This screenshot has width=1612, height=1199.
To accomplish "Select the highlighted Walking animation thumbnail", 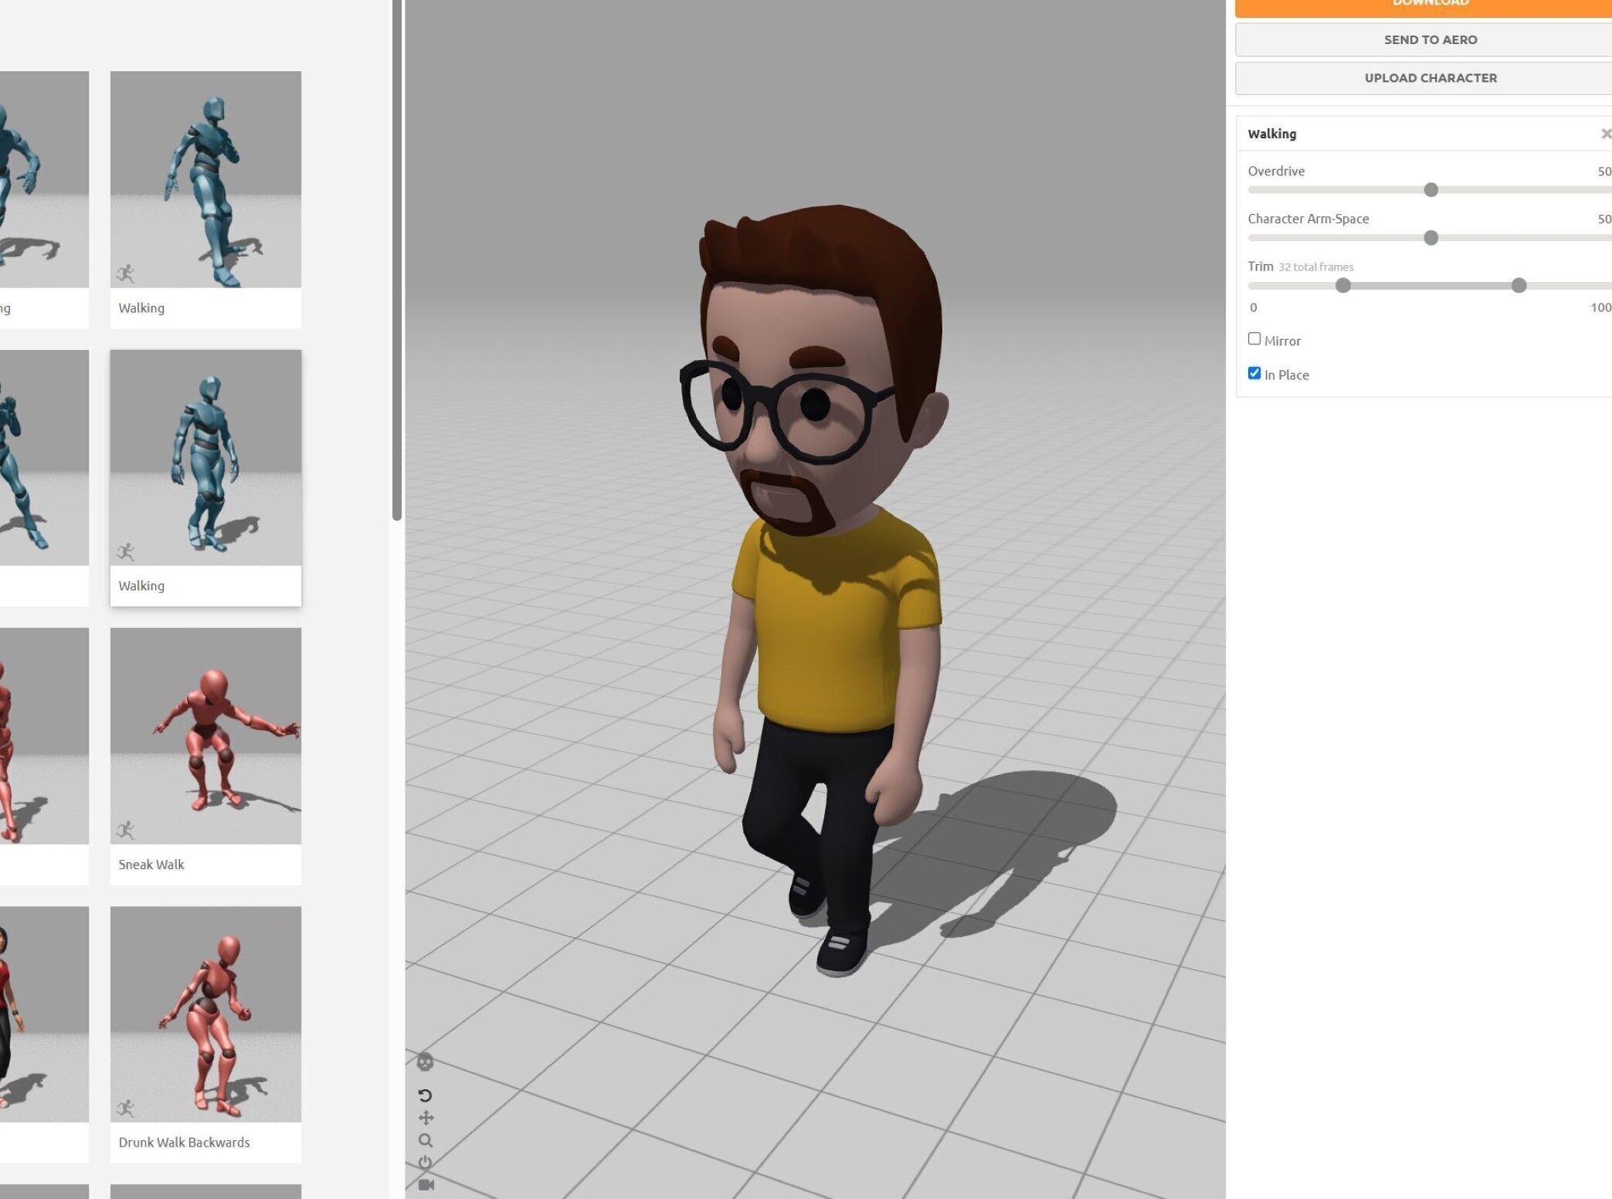I will pos(205,458).
